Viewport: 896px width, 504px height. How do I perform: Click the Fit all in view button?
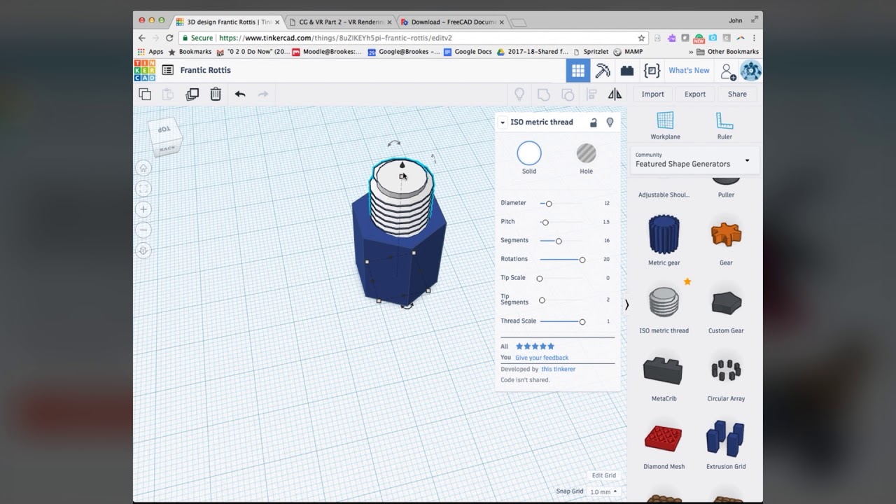143,188
